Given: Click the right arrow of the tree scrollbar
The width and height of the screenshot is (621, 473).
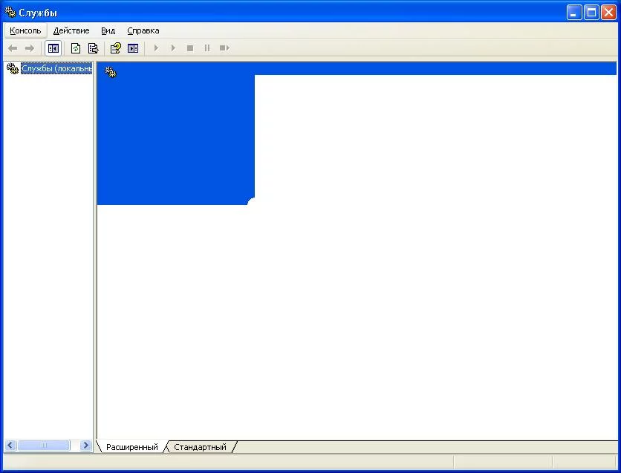Looking at the screenshot, I should [x=85, y=446].
